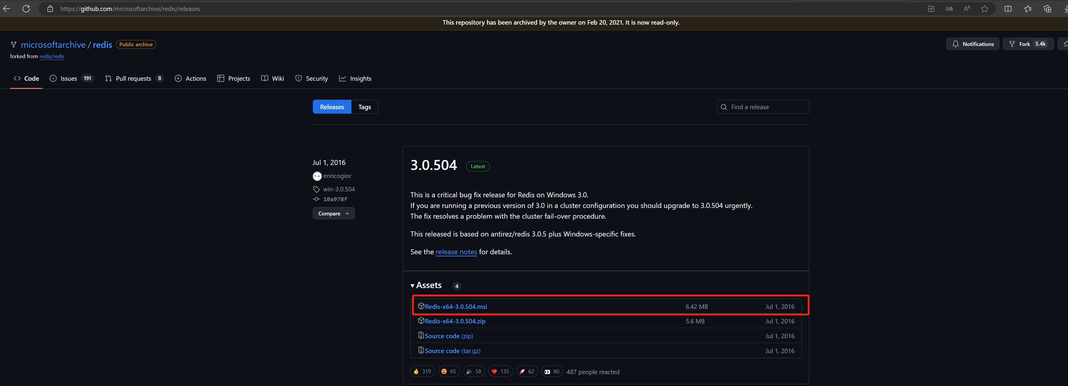View site info via the lock icon
The image size is (1068, 386).
[x=50, y=9]
